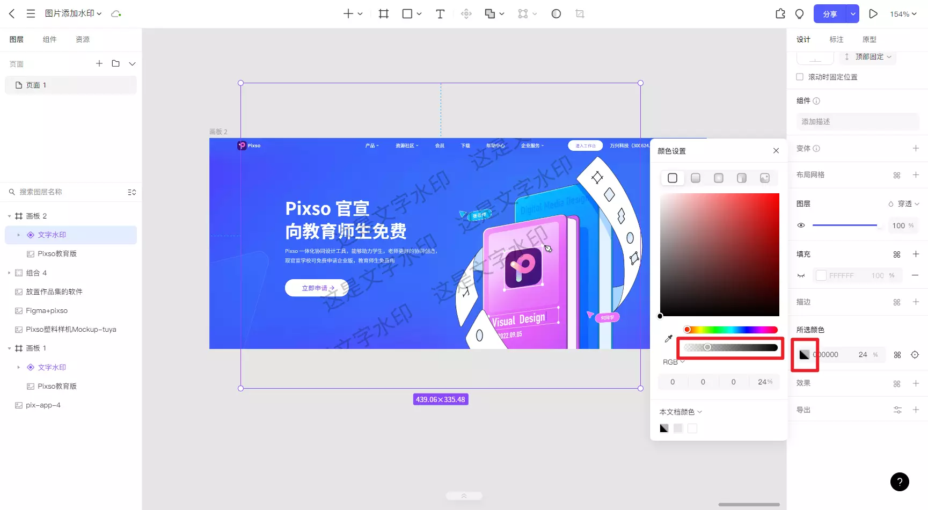Select 页面 1 in the pages list

click(71, 85)
